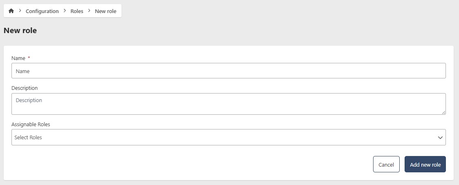Open the Configuration breadcrumb link
This screenshot has height=185, width=459.
point(42,11)
